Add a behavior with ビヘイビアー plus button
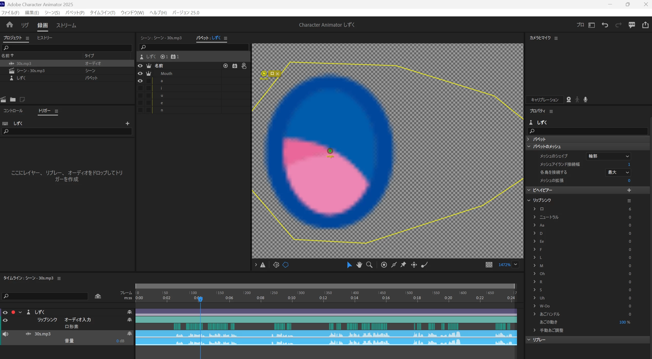The image size is (652, 359). 629,190
